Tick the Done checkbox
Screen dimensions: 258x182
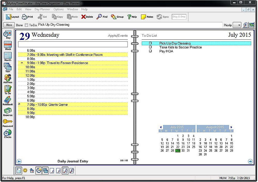(x=26, y=25)
